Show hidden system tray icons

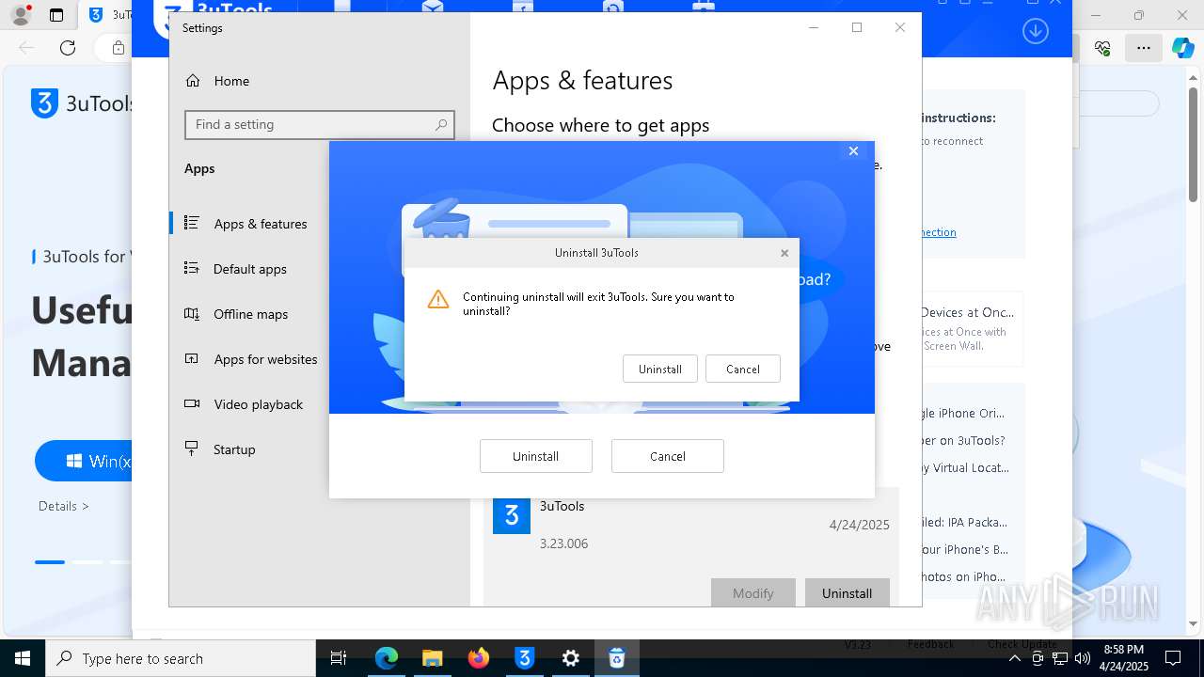(x=1014, y=658)
